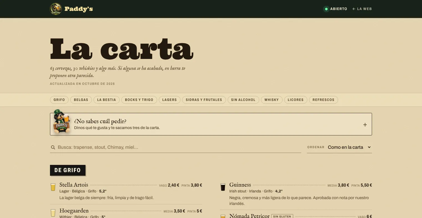Click 'Actualizada en octubre de 2026' text
The height and width of the screenshot is (218, 422).
82,84
